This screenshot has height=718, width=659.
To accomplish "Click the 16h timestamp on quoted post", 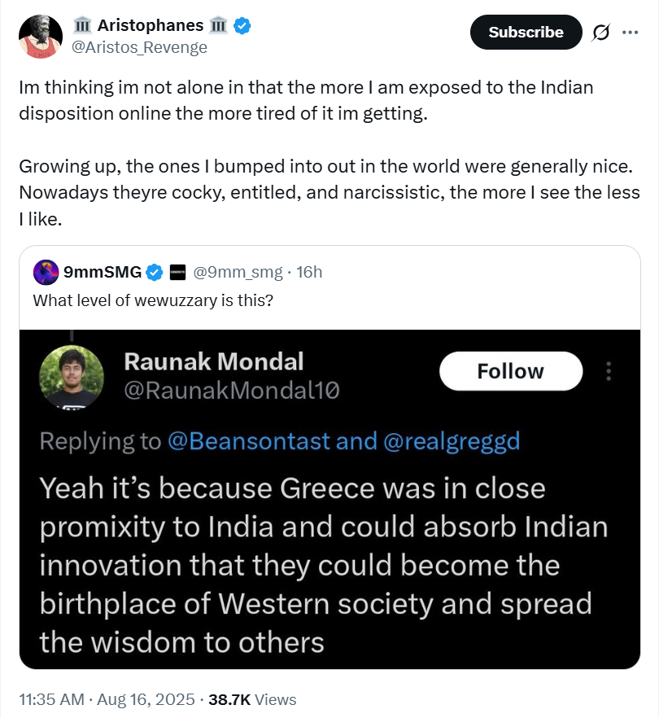I will point(309,272).
